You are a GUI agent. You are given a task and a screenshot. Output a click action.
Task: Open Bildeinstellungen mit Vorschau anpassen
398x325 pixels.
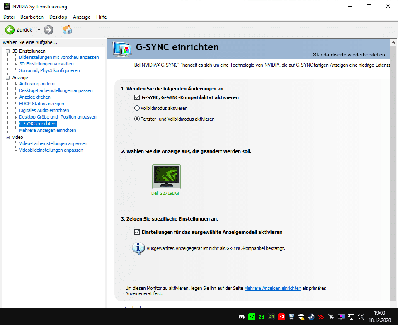59,57
